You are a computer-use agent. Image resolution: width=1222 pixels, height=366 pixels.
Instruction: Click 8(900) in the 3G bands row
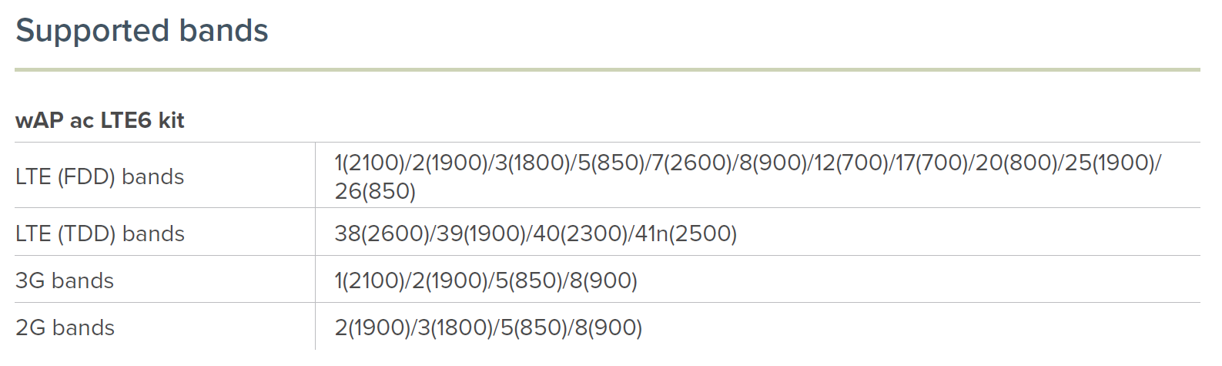(604, 280)
